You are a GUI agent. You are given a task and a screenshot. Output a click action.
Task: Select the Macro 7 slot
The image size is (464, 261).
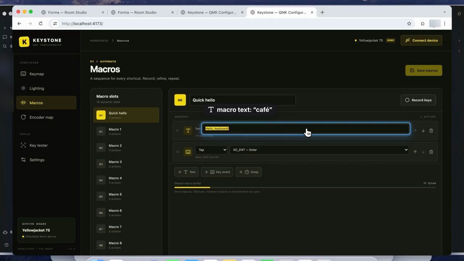click(x=126, y=229)
